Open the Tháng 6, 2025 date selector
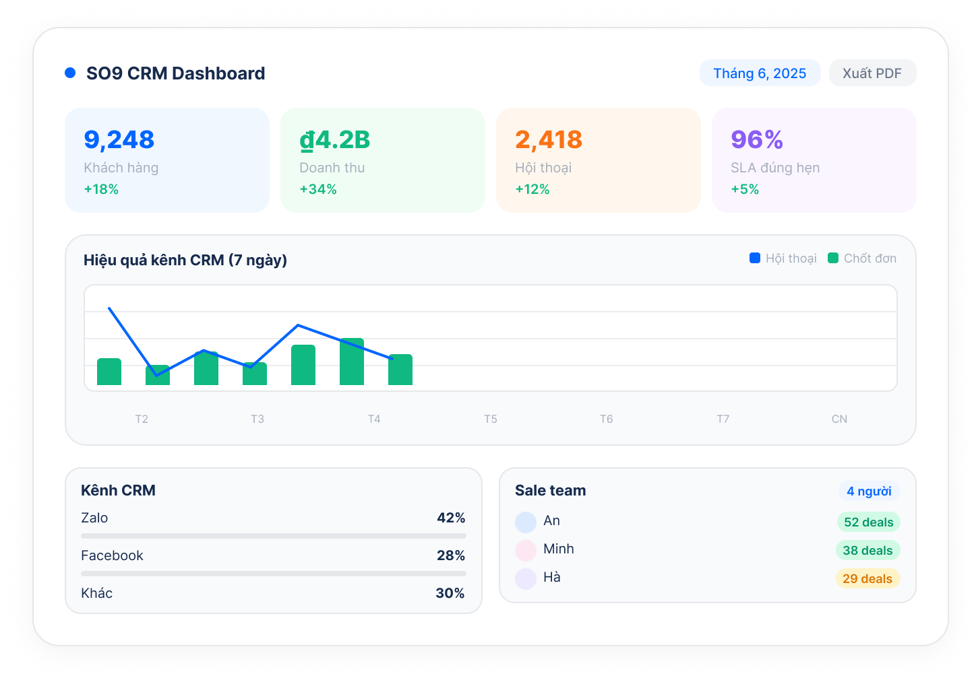The width and height of the screenshot is (976, 684). click(760, 73)
